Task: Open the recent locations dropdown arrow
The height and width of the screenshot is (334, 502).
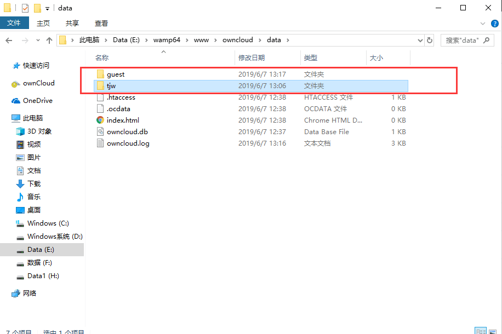Action: click(x=38, y=41)
